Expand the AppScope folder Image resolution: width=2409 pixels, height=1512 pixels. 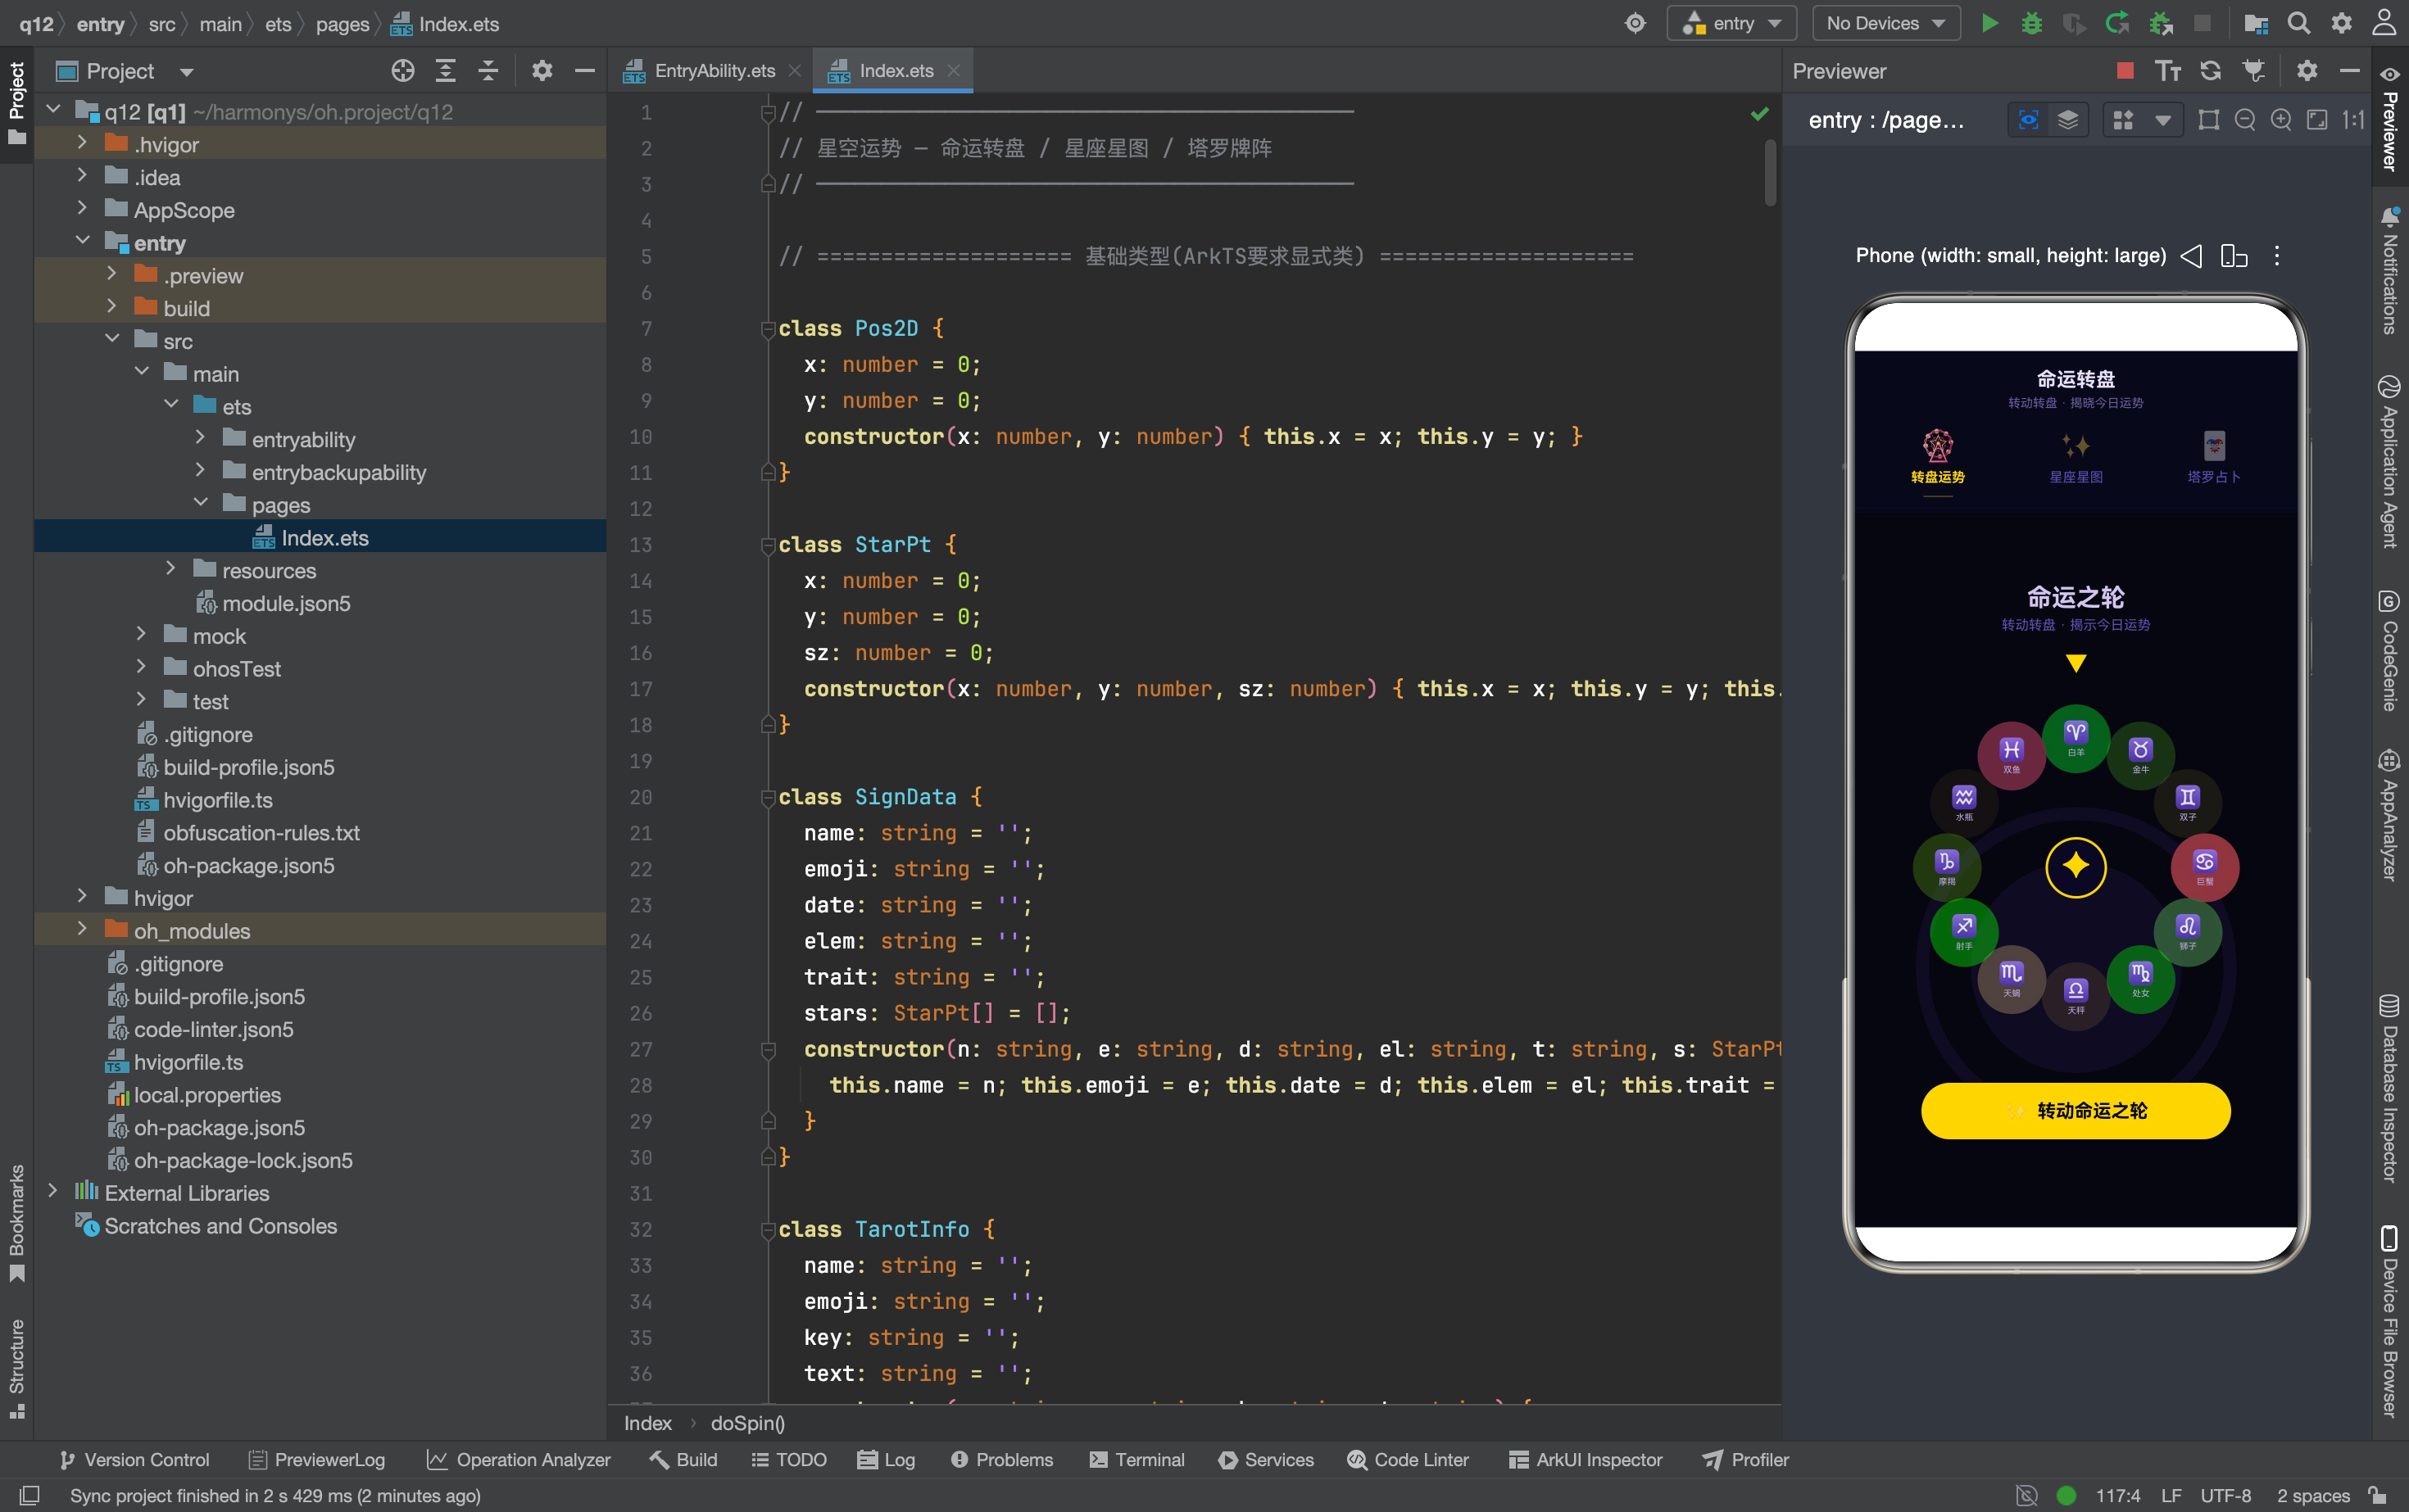coord(82,209)
